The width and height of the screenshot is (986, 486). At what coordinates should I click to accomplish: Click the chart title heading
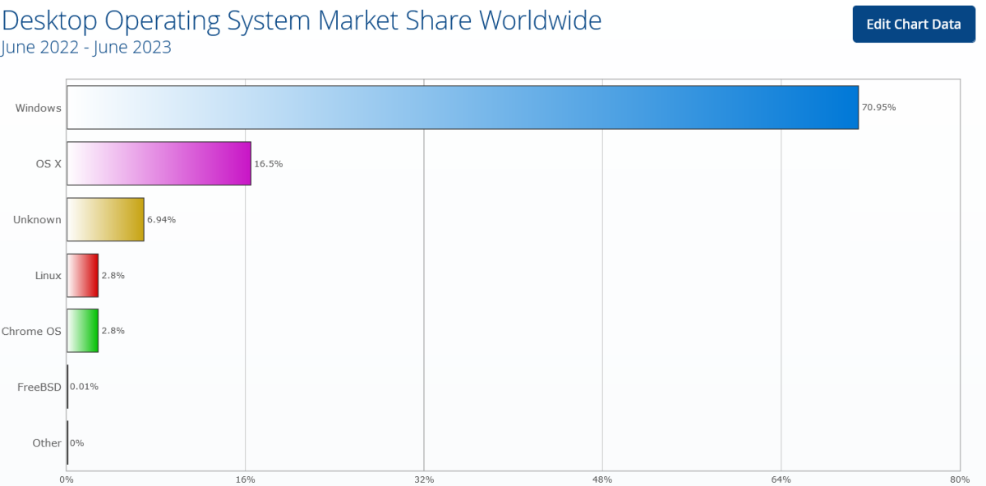tap(302, 21)
